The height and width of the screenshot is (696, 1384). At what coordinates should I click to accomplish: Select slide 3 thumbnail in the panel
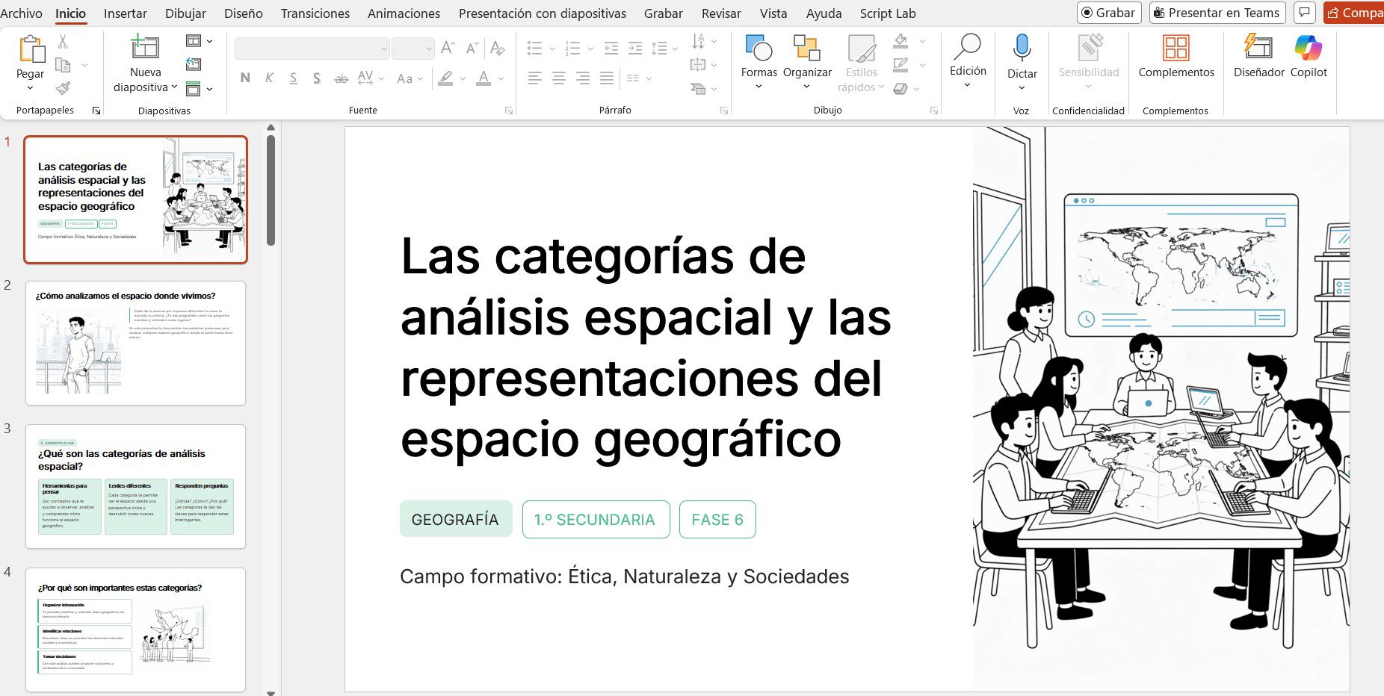[135, 485]
